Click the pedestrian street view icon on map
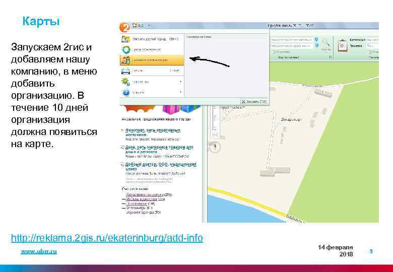This screenshot has width=393, height=272. pos(215,147)
